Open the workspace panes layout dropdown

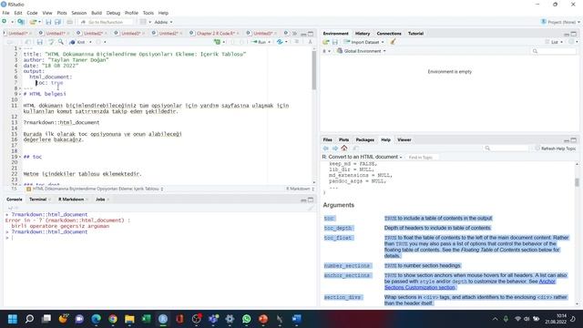[145, 22]
